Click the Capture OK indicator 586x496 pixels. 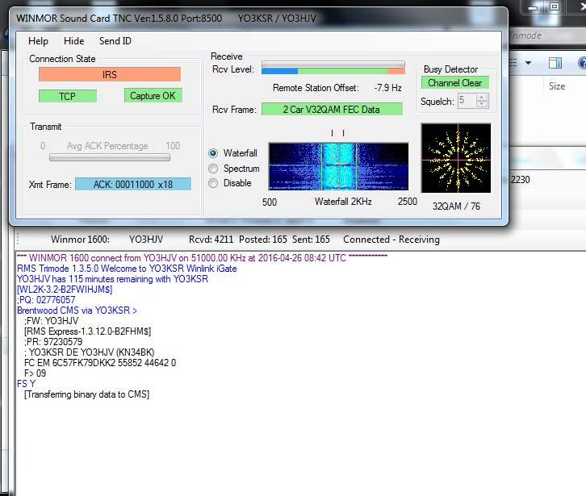[153, 96]
